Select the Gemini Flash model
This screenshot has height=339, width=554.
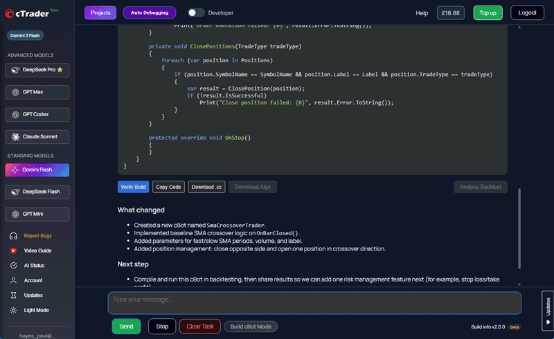[x=37, y=170]
